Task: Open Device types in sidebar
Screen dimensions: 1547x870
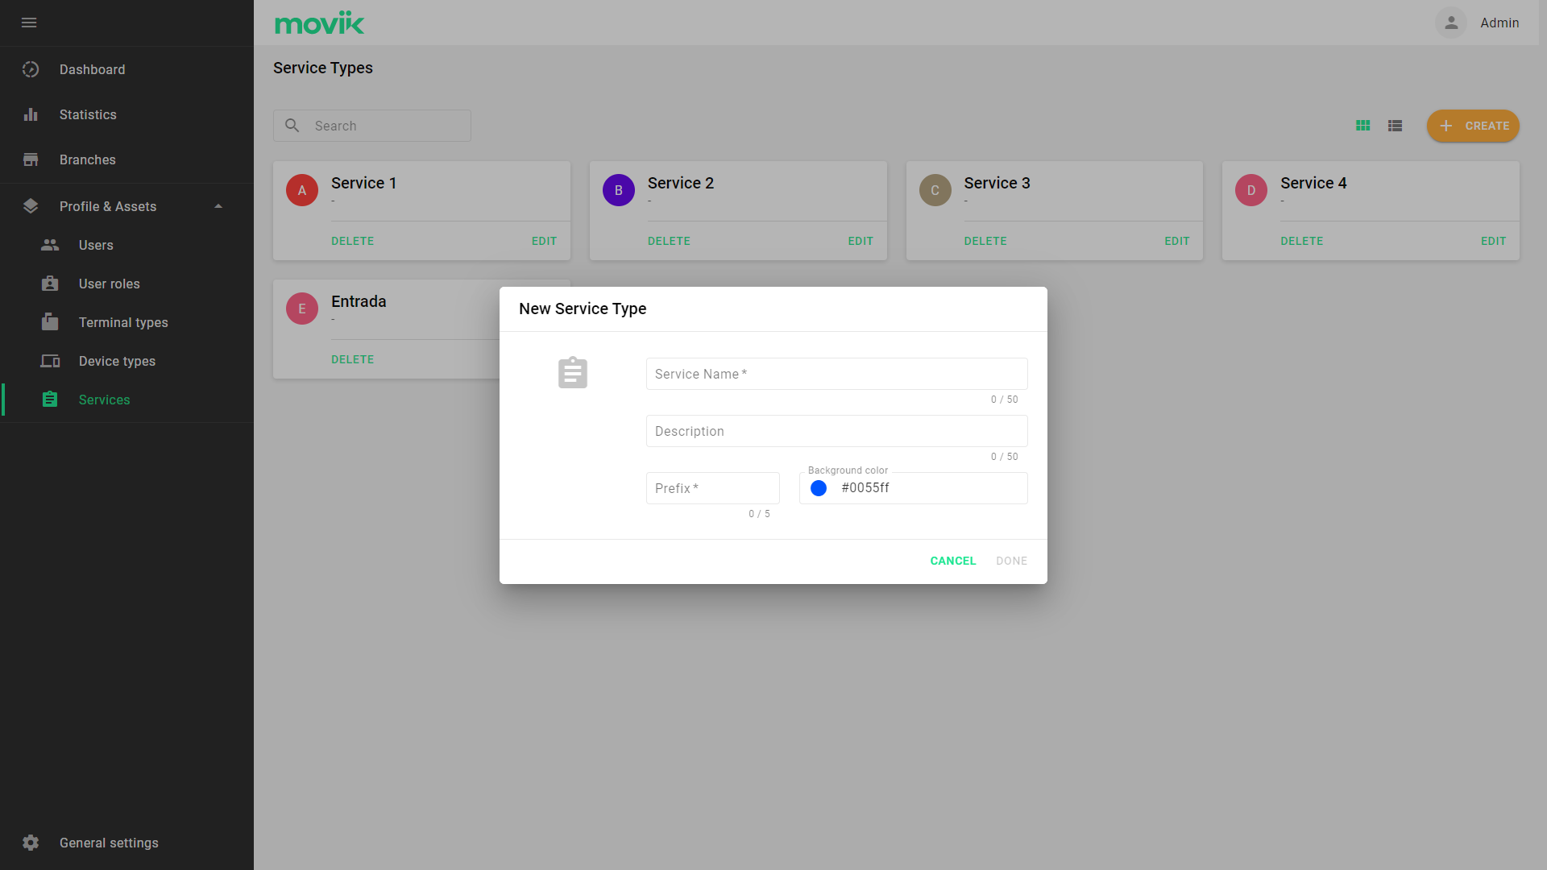Action: click(126, 361)
